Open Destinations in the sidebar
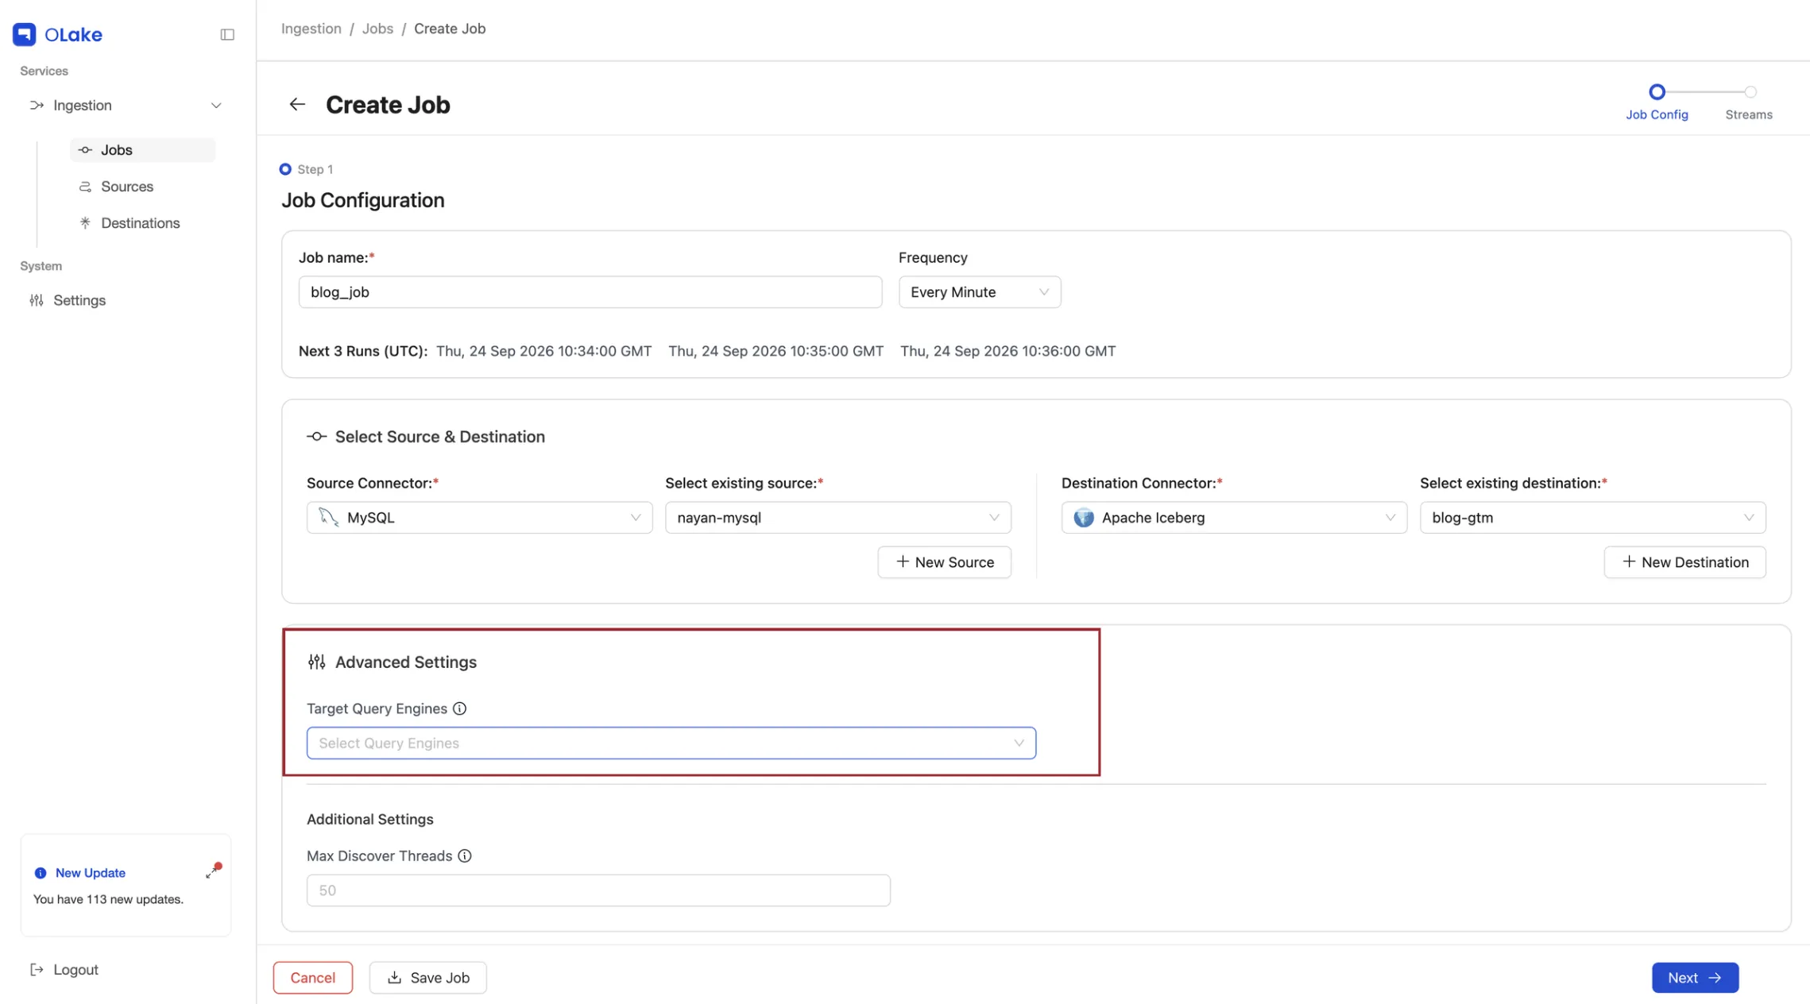 click(x=140, y=223)
